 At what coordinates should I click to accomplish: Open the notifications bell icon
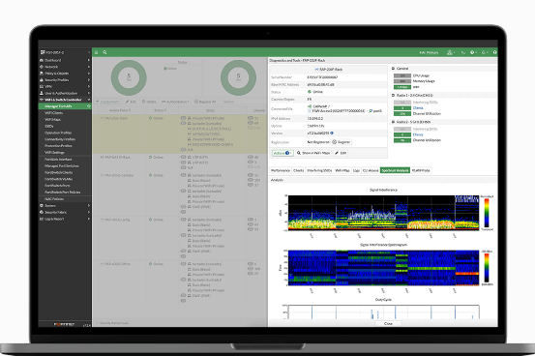click(484, 52)
